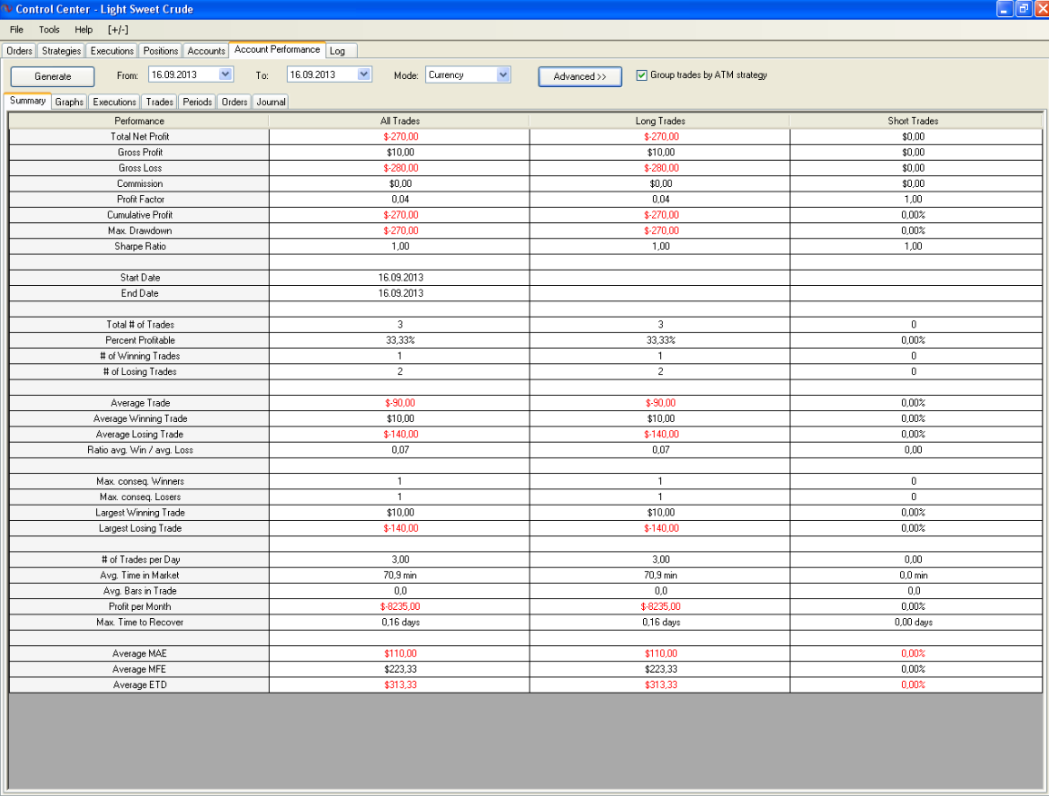Click the Long Trades column header
Image resolution: width=1049 pixels, height=796 pixels.
tap(659, 121)
